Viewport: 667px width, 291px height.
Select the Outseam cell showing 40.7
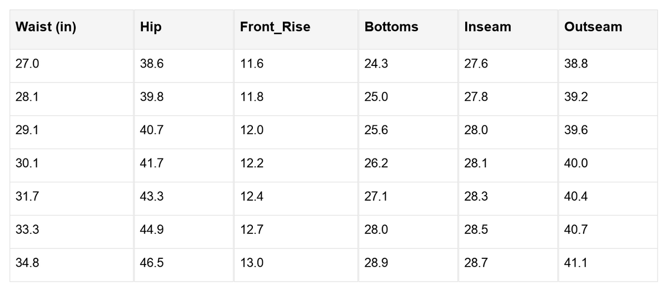[x=608, y=232]
